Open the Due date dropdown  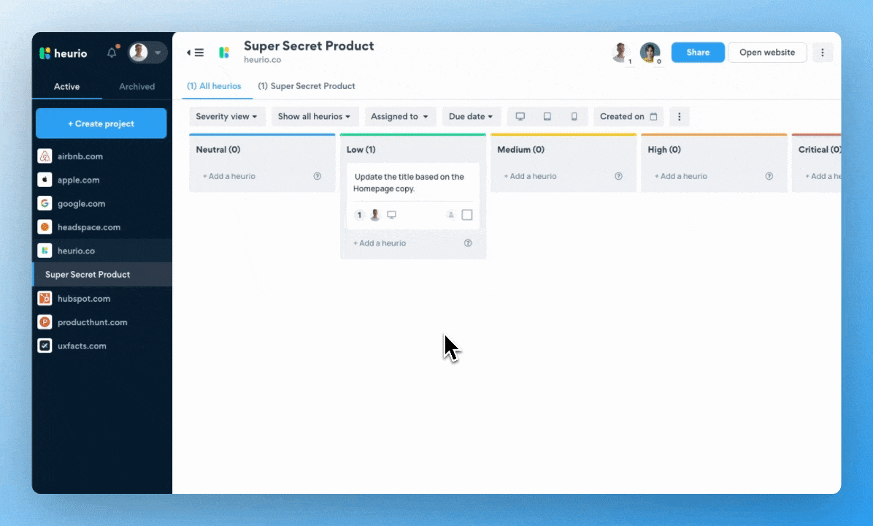click(x=471, y=117)
